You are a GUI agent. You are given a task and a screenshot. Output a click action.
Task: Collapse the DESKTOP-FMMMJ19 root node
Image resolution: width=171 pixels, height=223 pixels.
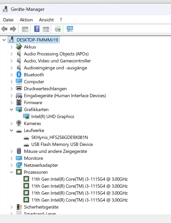[4, 40]
